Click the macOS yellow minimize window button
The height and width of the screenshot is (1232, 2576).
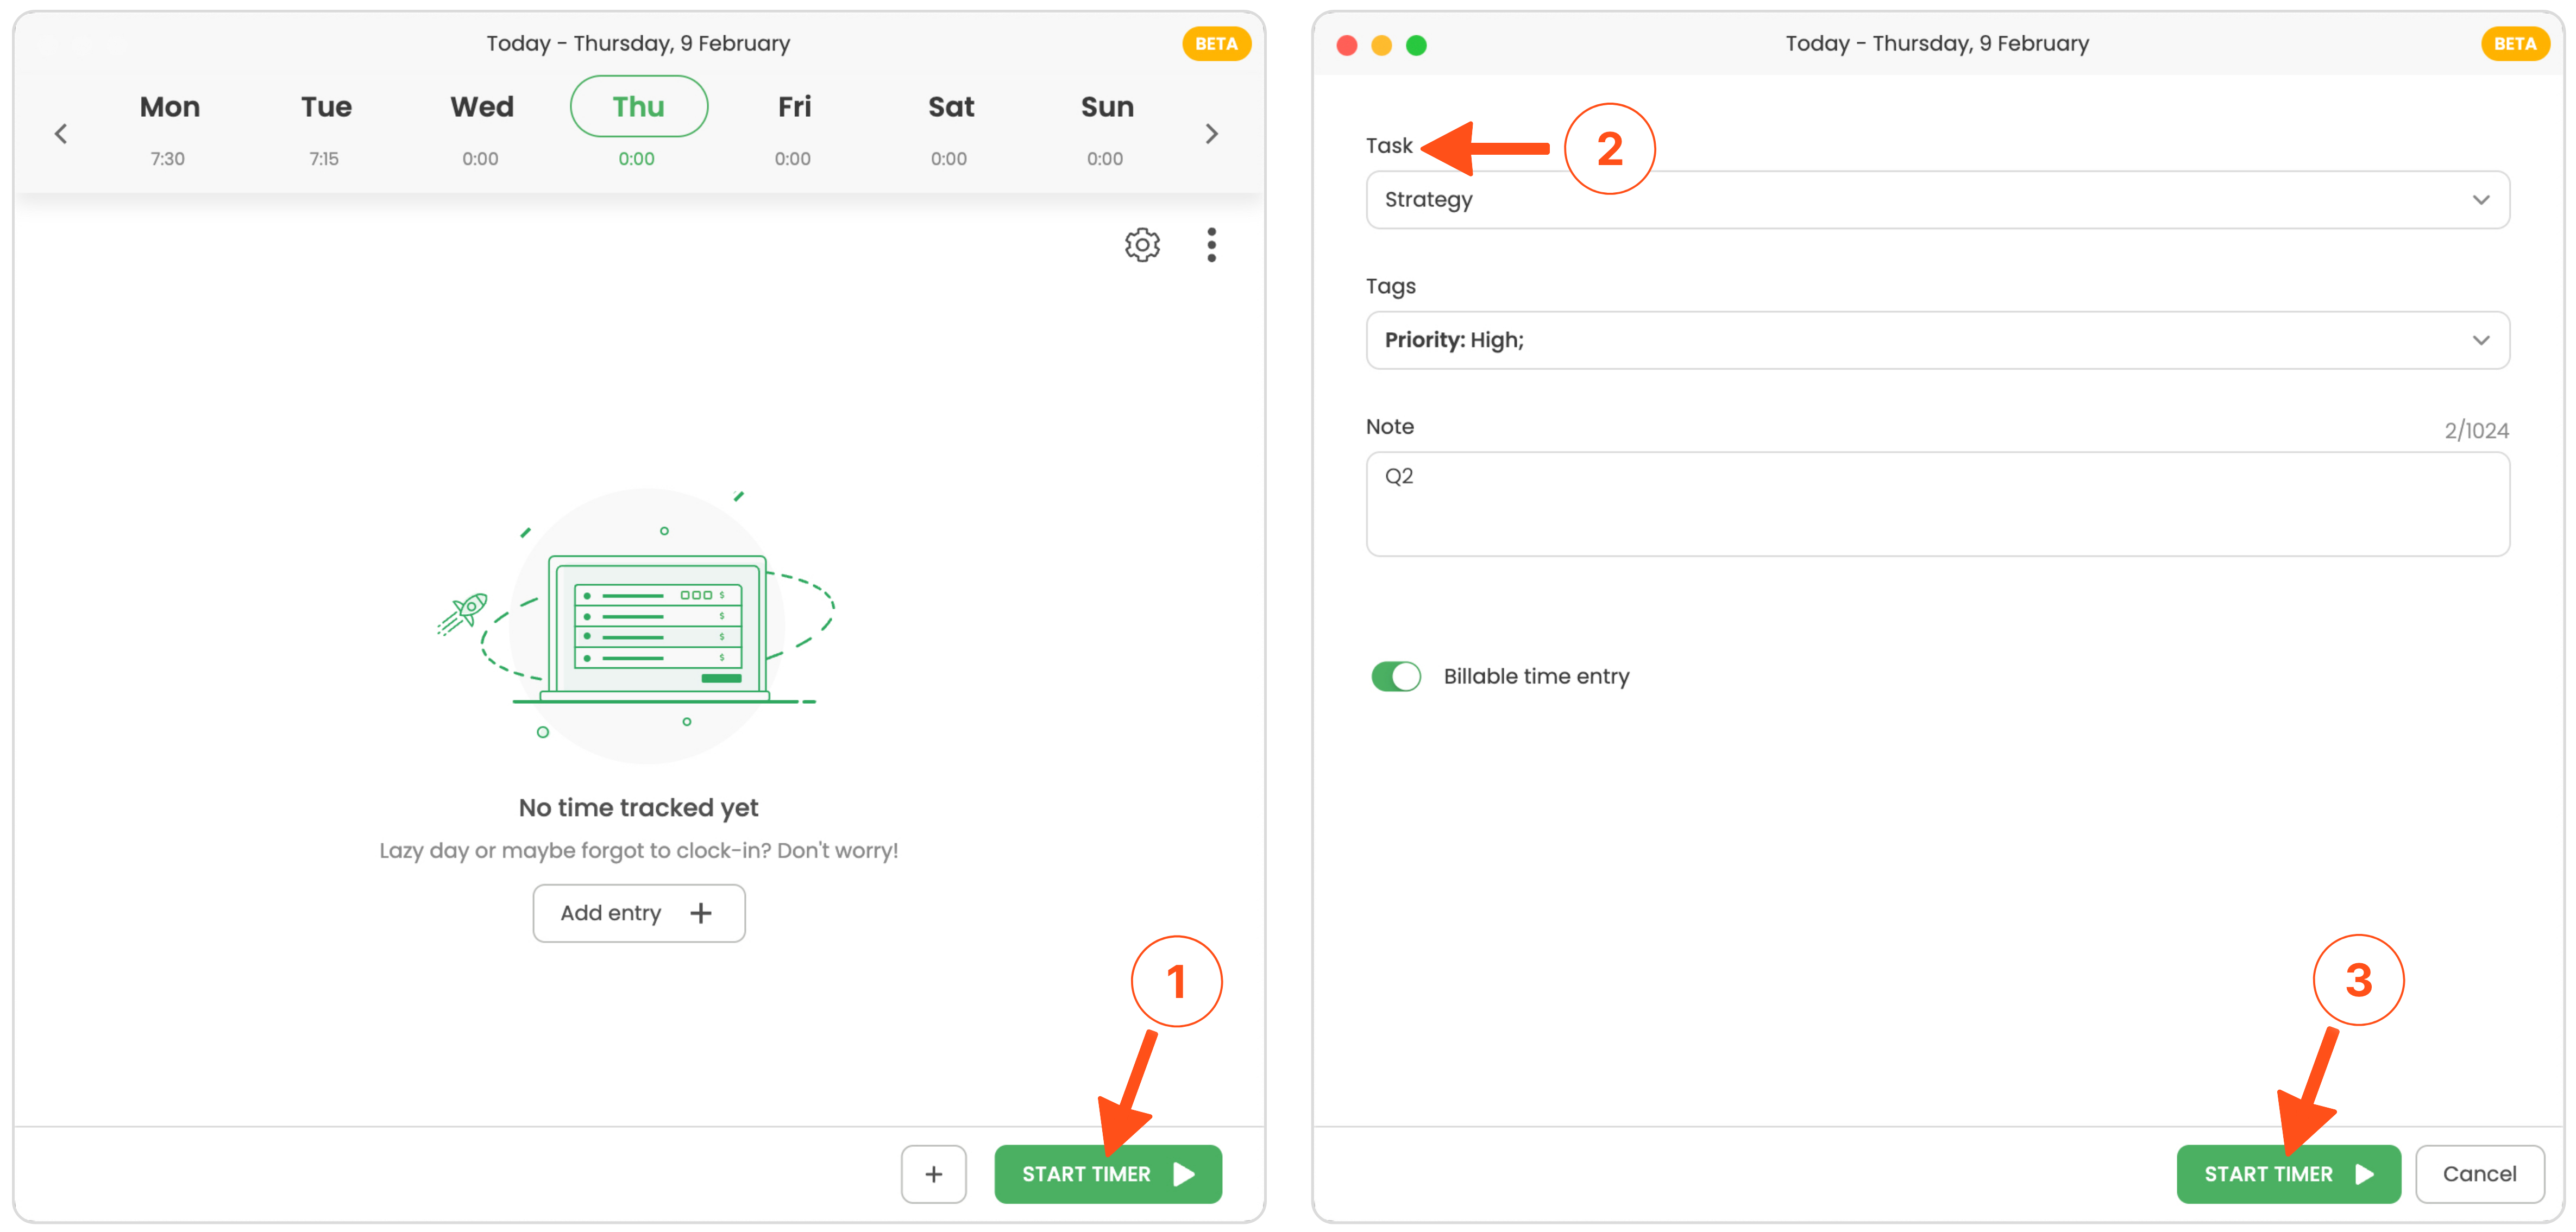pyautogui.click(x=1381, y=45)
